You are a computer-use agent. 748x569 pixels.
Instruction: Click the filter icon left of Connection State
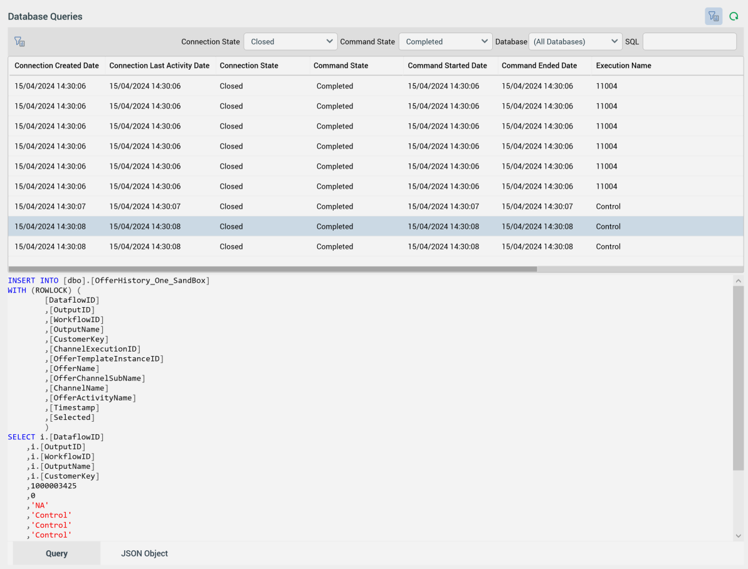[x=19, y=42]
